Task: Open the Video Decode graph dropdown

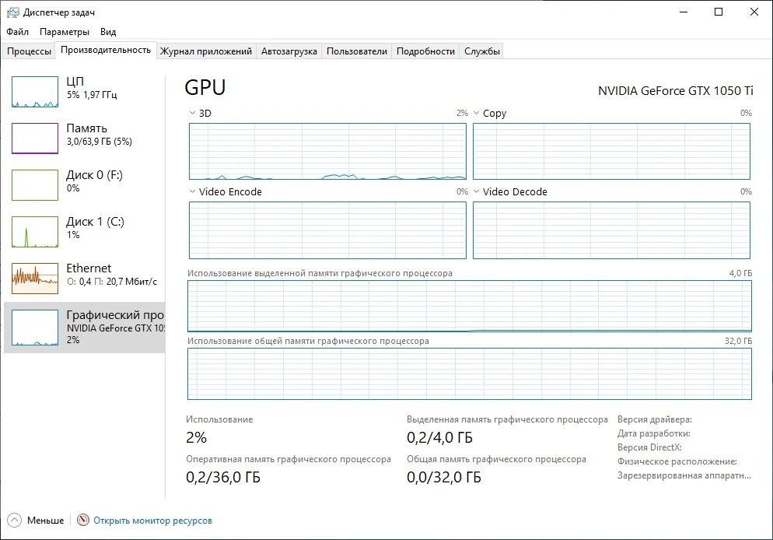Action: (x=477, y=192)
